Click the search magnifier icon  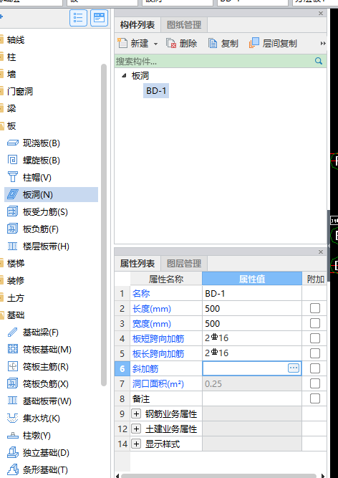(x=319, y=61)
